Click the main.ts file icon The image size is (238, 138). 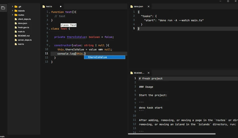pos(16,32)
